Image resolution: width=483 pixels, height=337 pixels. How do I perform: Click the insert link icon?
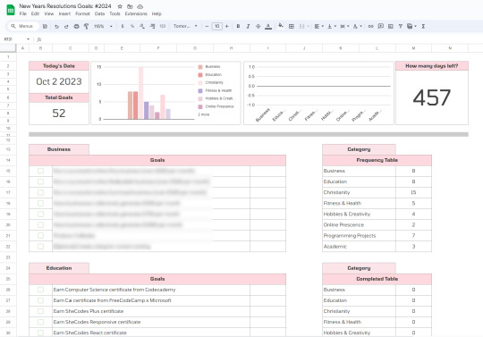click(x=370, y=27)
